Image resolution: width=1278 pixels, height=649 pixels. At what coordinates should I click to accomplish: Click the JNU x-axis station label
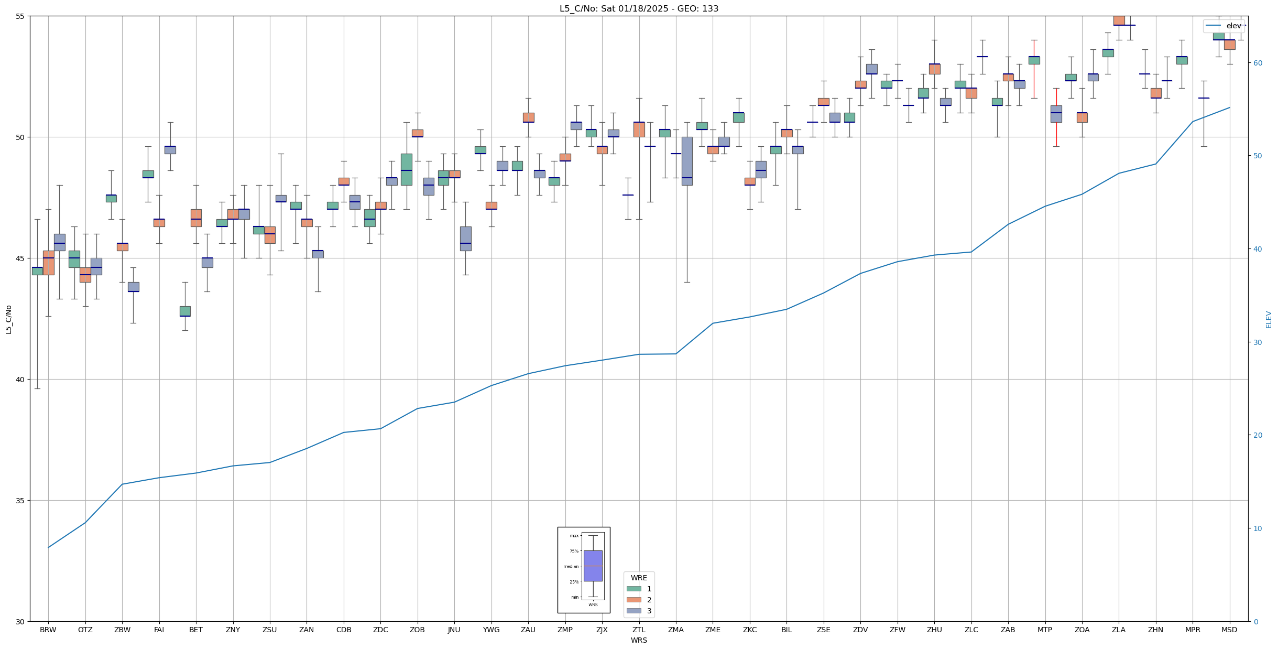[454, 630]
